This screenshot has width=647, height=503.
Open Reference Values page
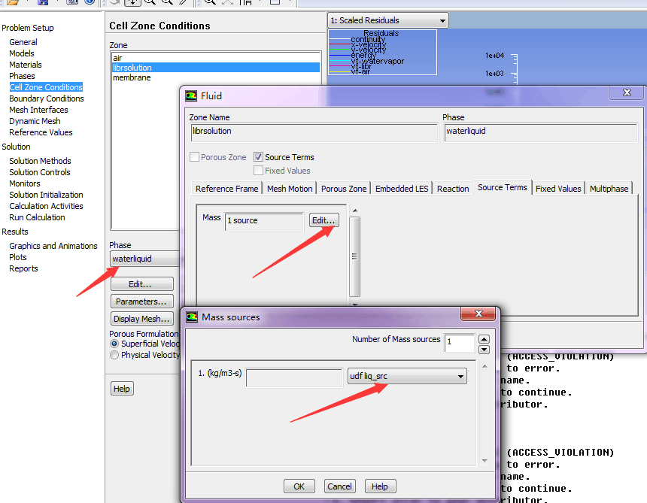click(41, 132)
